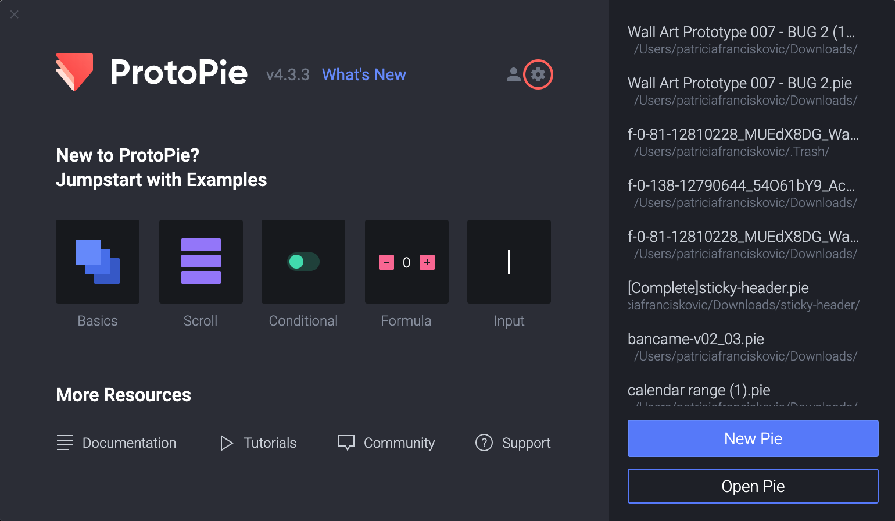This screenshot has height=521, width=895.
Task: Open the Input example
Action: point(509,262)
